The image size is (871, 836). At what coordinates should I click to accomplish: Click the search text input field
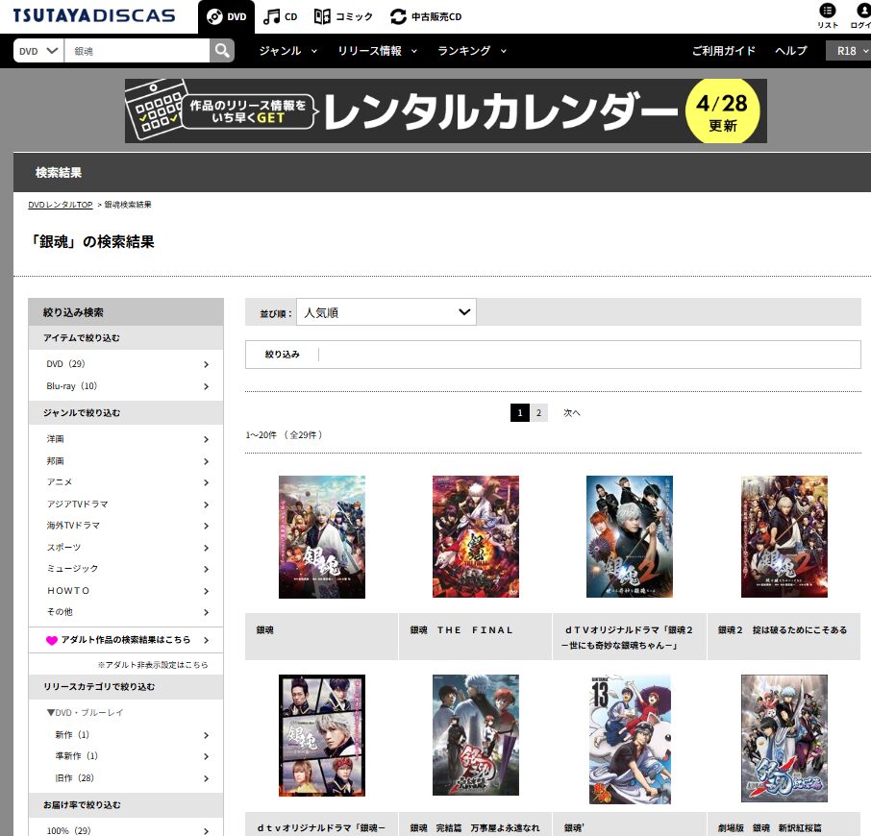point(137,51)
